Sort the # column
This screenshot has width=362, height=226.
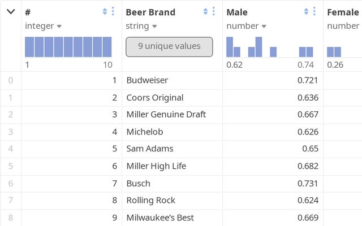pos(105,11)
